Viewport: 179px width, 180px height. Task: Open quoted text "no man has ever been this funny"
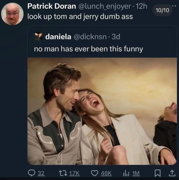89,48
